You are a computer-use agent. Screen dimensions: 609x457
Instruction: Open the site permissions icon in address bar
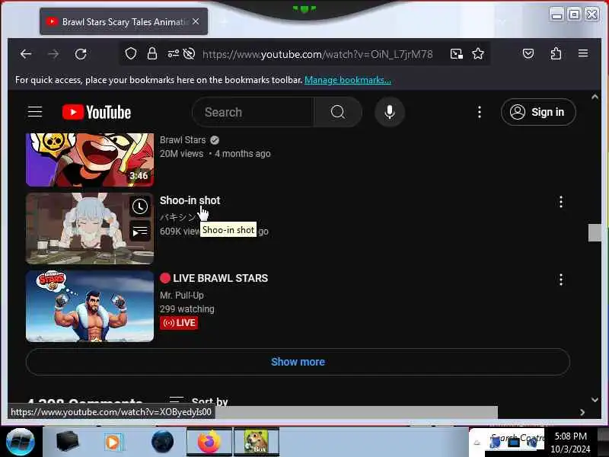(174, 53)
